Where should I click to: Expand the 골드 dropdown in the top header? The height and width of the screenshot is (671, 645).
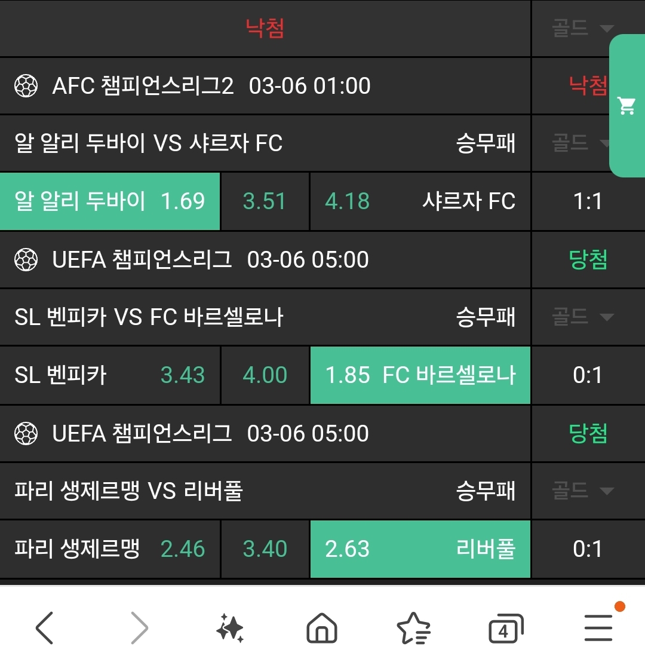point(582,28)
